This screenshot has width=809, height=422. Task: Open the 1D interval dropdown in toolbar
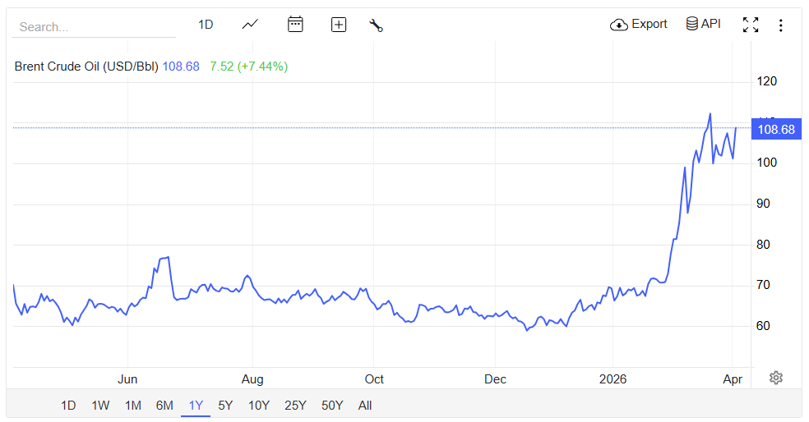coord(206,24)
